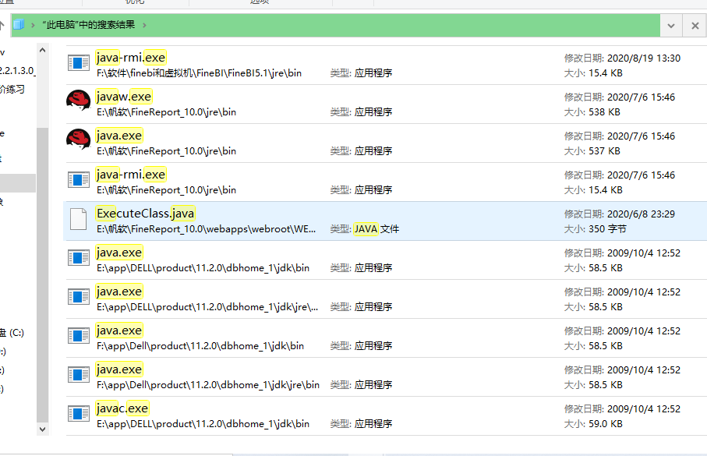Click the navigation pane scroll down arrow
The height and width of the screenshot is (456, 707).
tap(42, 429)
